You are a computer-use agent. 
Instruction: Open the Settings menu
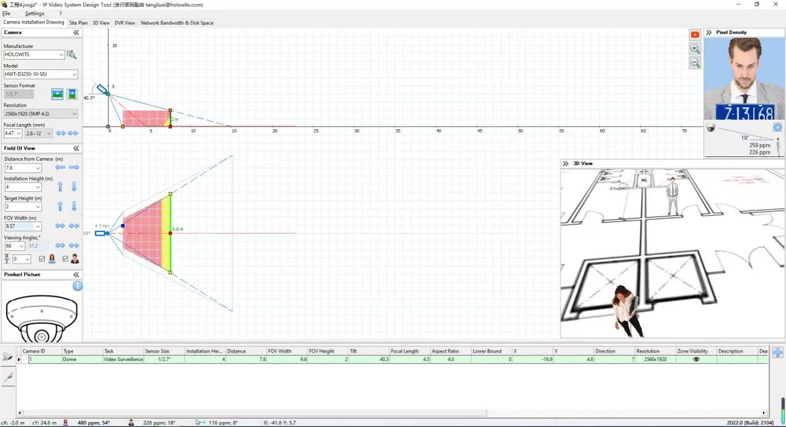point(34,13)
